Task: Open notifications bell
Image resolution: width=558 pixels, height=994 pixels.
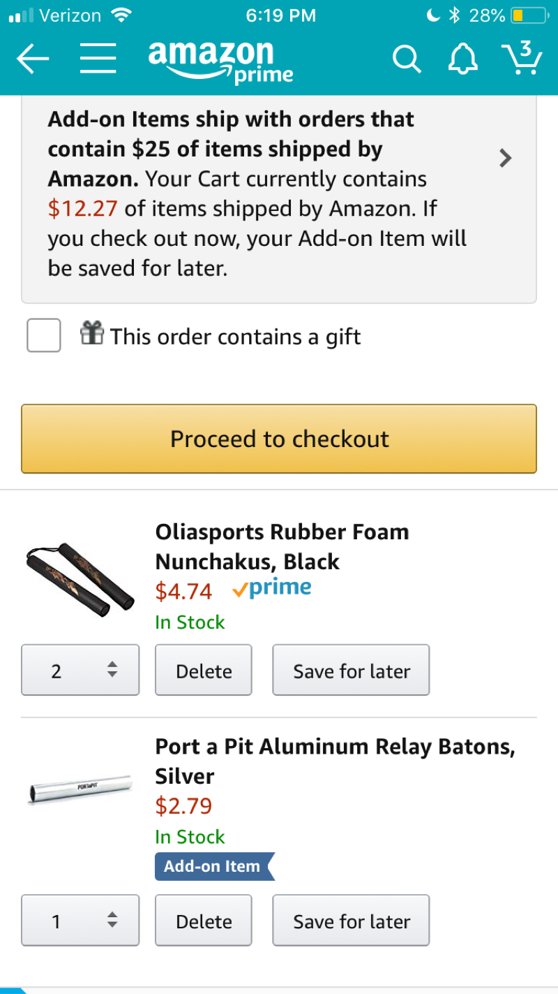Action: click(x=463, y=59)
